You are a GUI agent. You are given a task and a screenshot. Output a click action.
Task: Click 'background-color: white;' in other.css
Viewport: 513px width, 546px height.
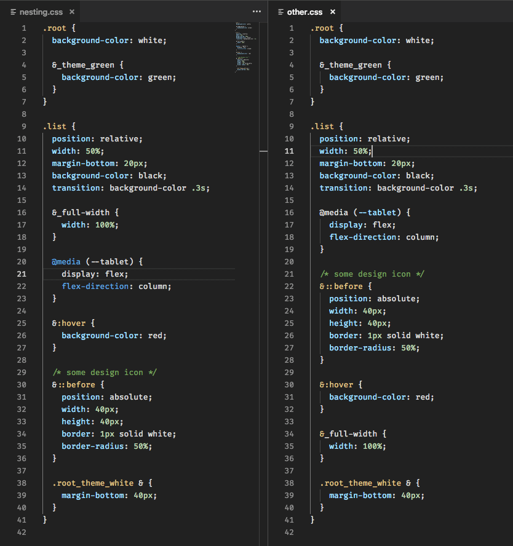[x=377, y=41]
